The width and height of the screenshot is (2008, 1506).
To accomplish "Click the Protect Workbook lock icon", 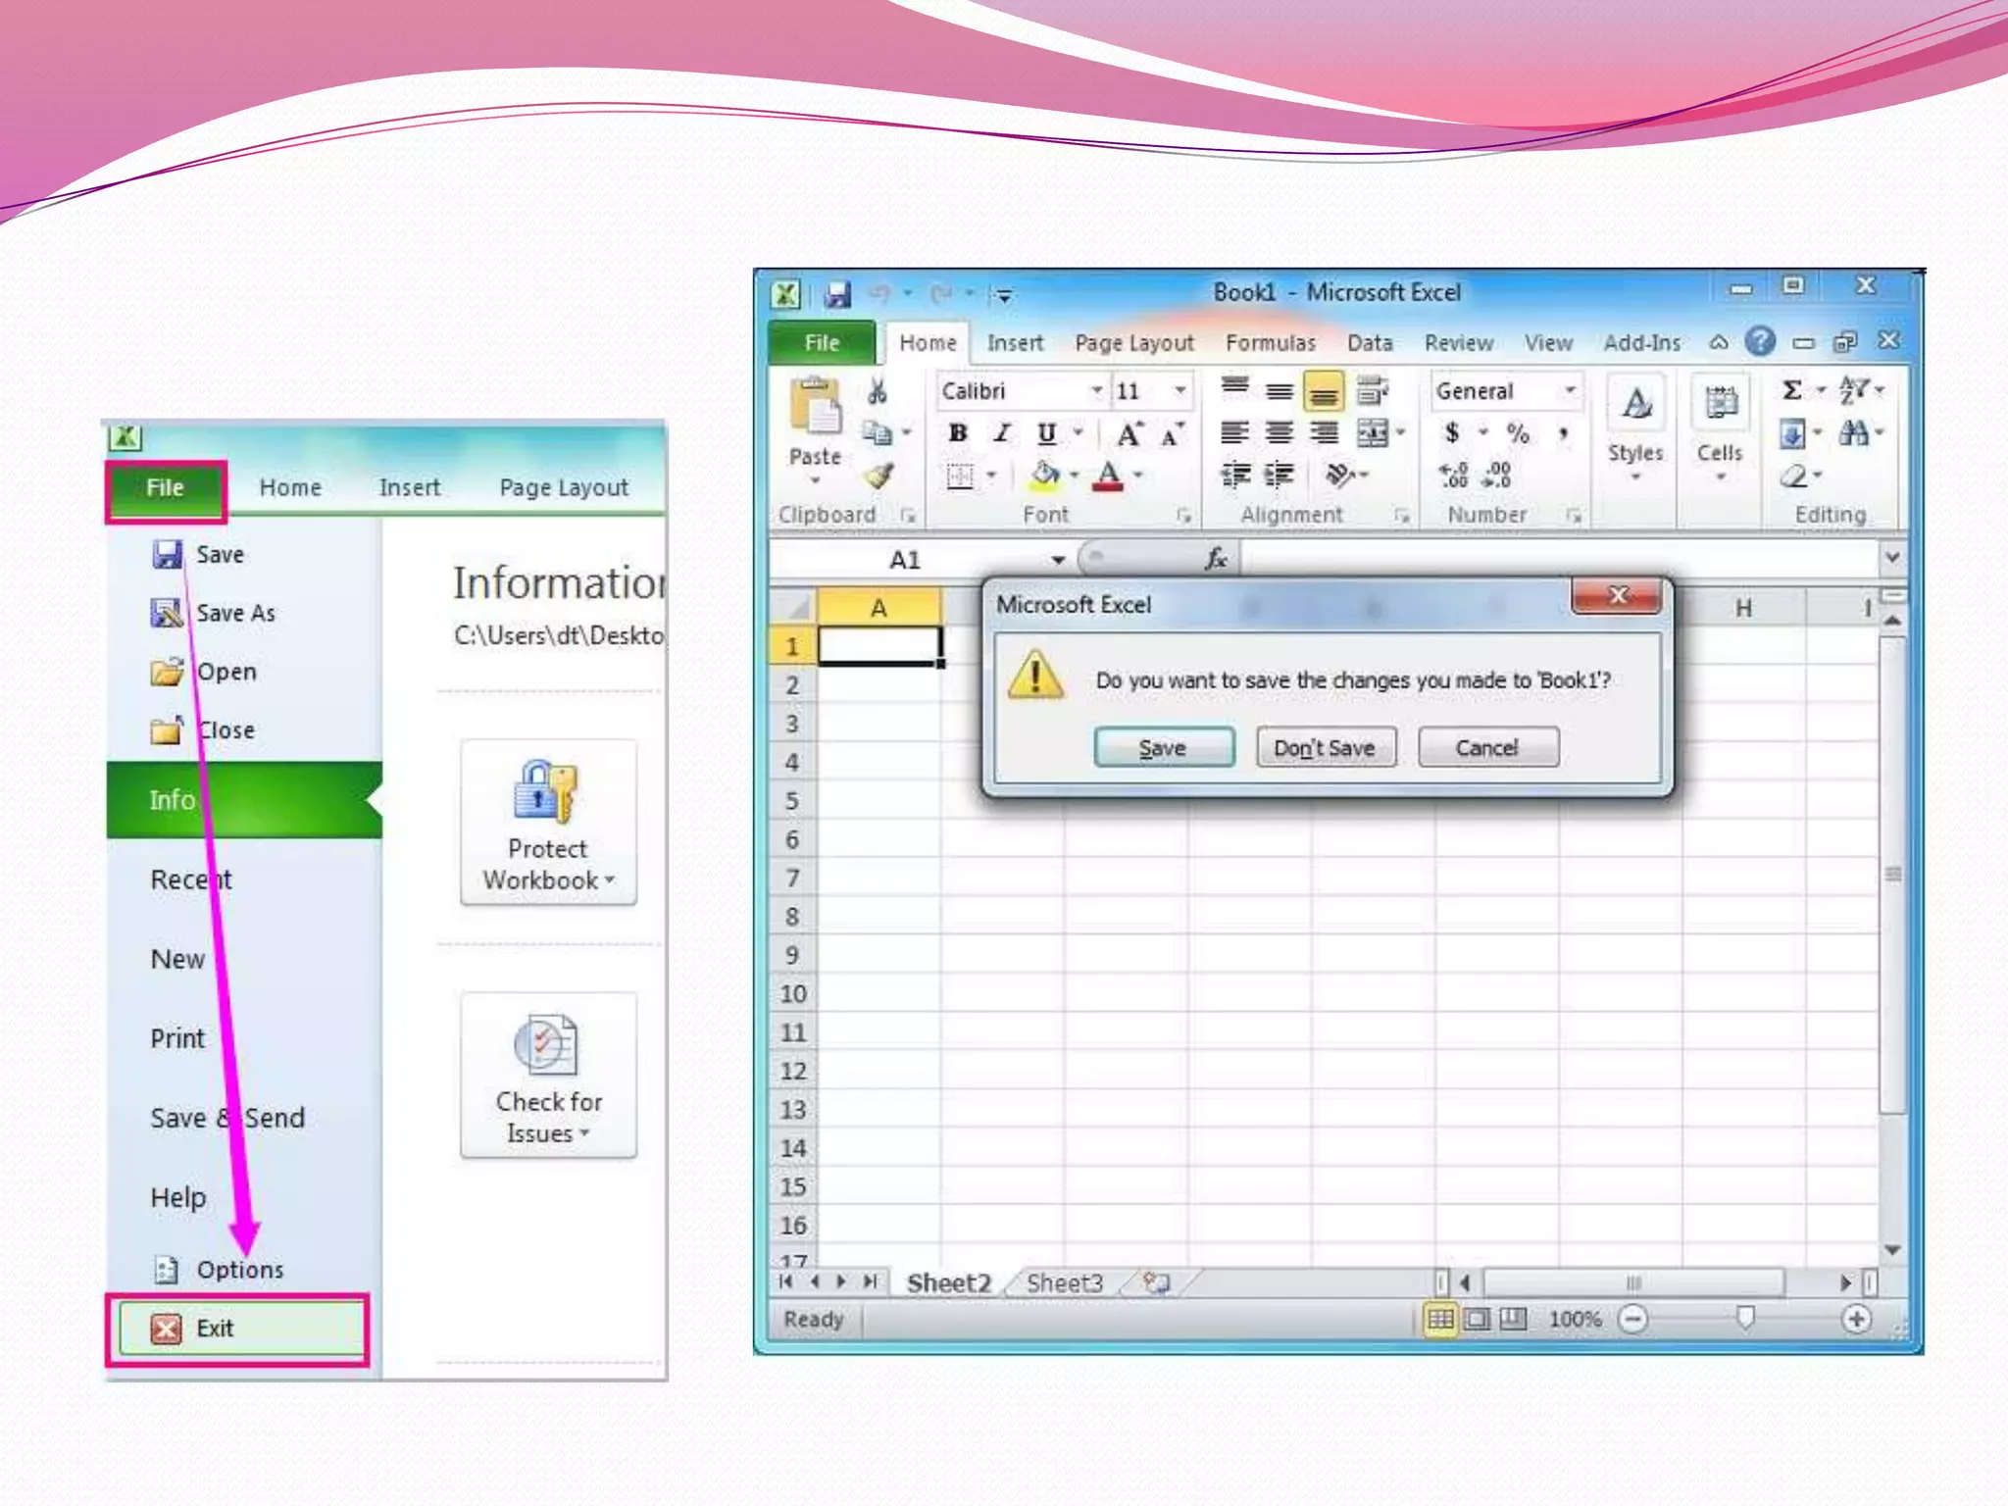I will 546,791.
